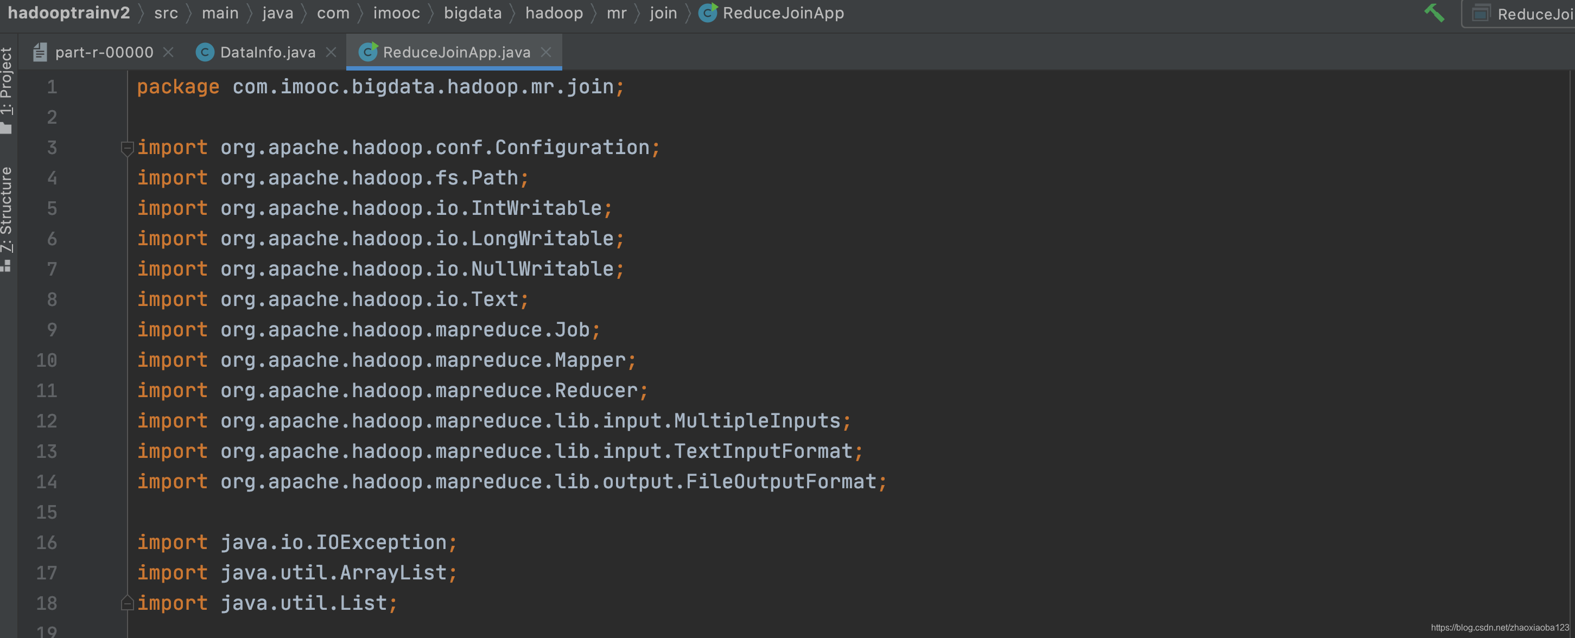This screenshot has width=1575, height=638.
Task: Click LongWritable in the line 6 import
Action: tap(542, 238)
